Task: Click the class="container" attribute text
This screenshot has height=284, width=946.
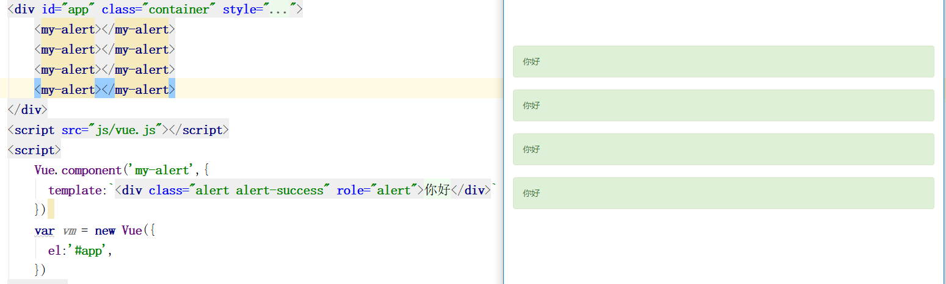Action: (x=158, y=9)
